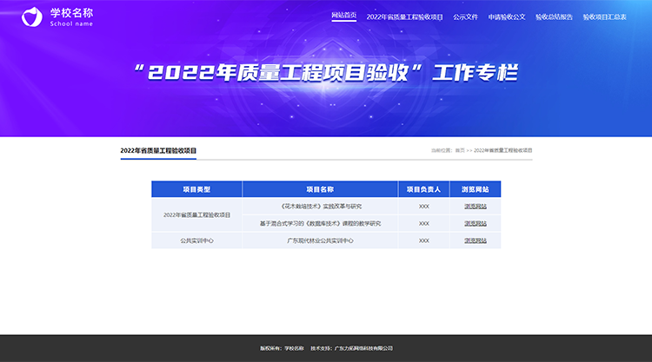This screenshot has width=652, height=362.
Task: Open 浏览网站 link for 广东现代林业公共实训中心
Action: (x=475, y=240)
